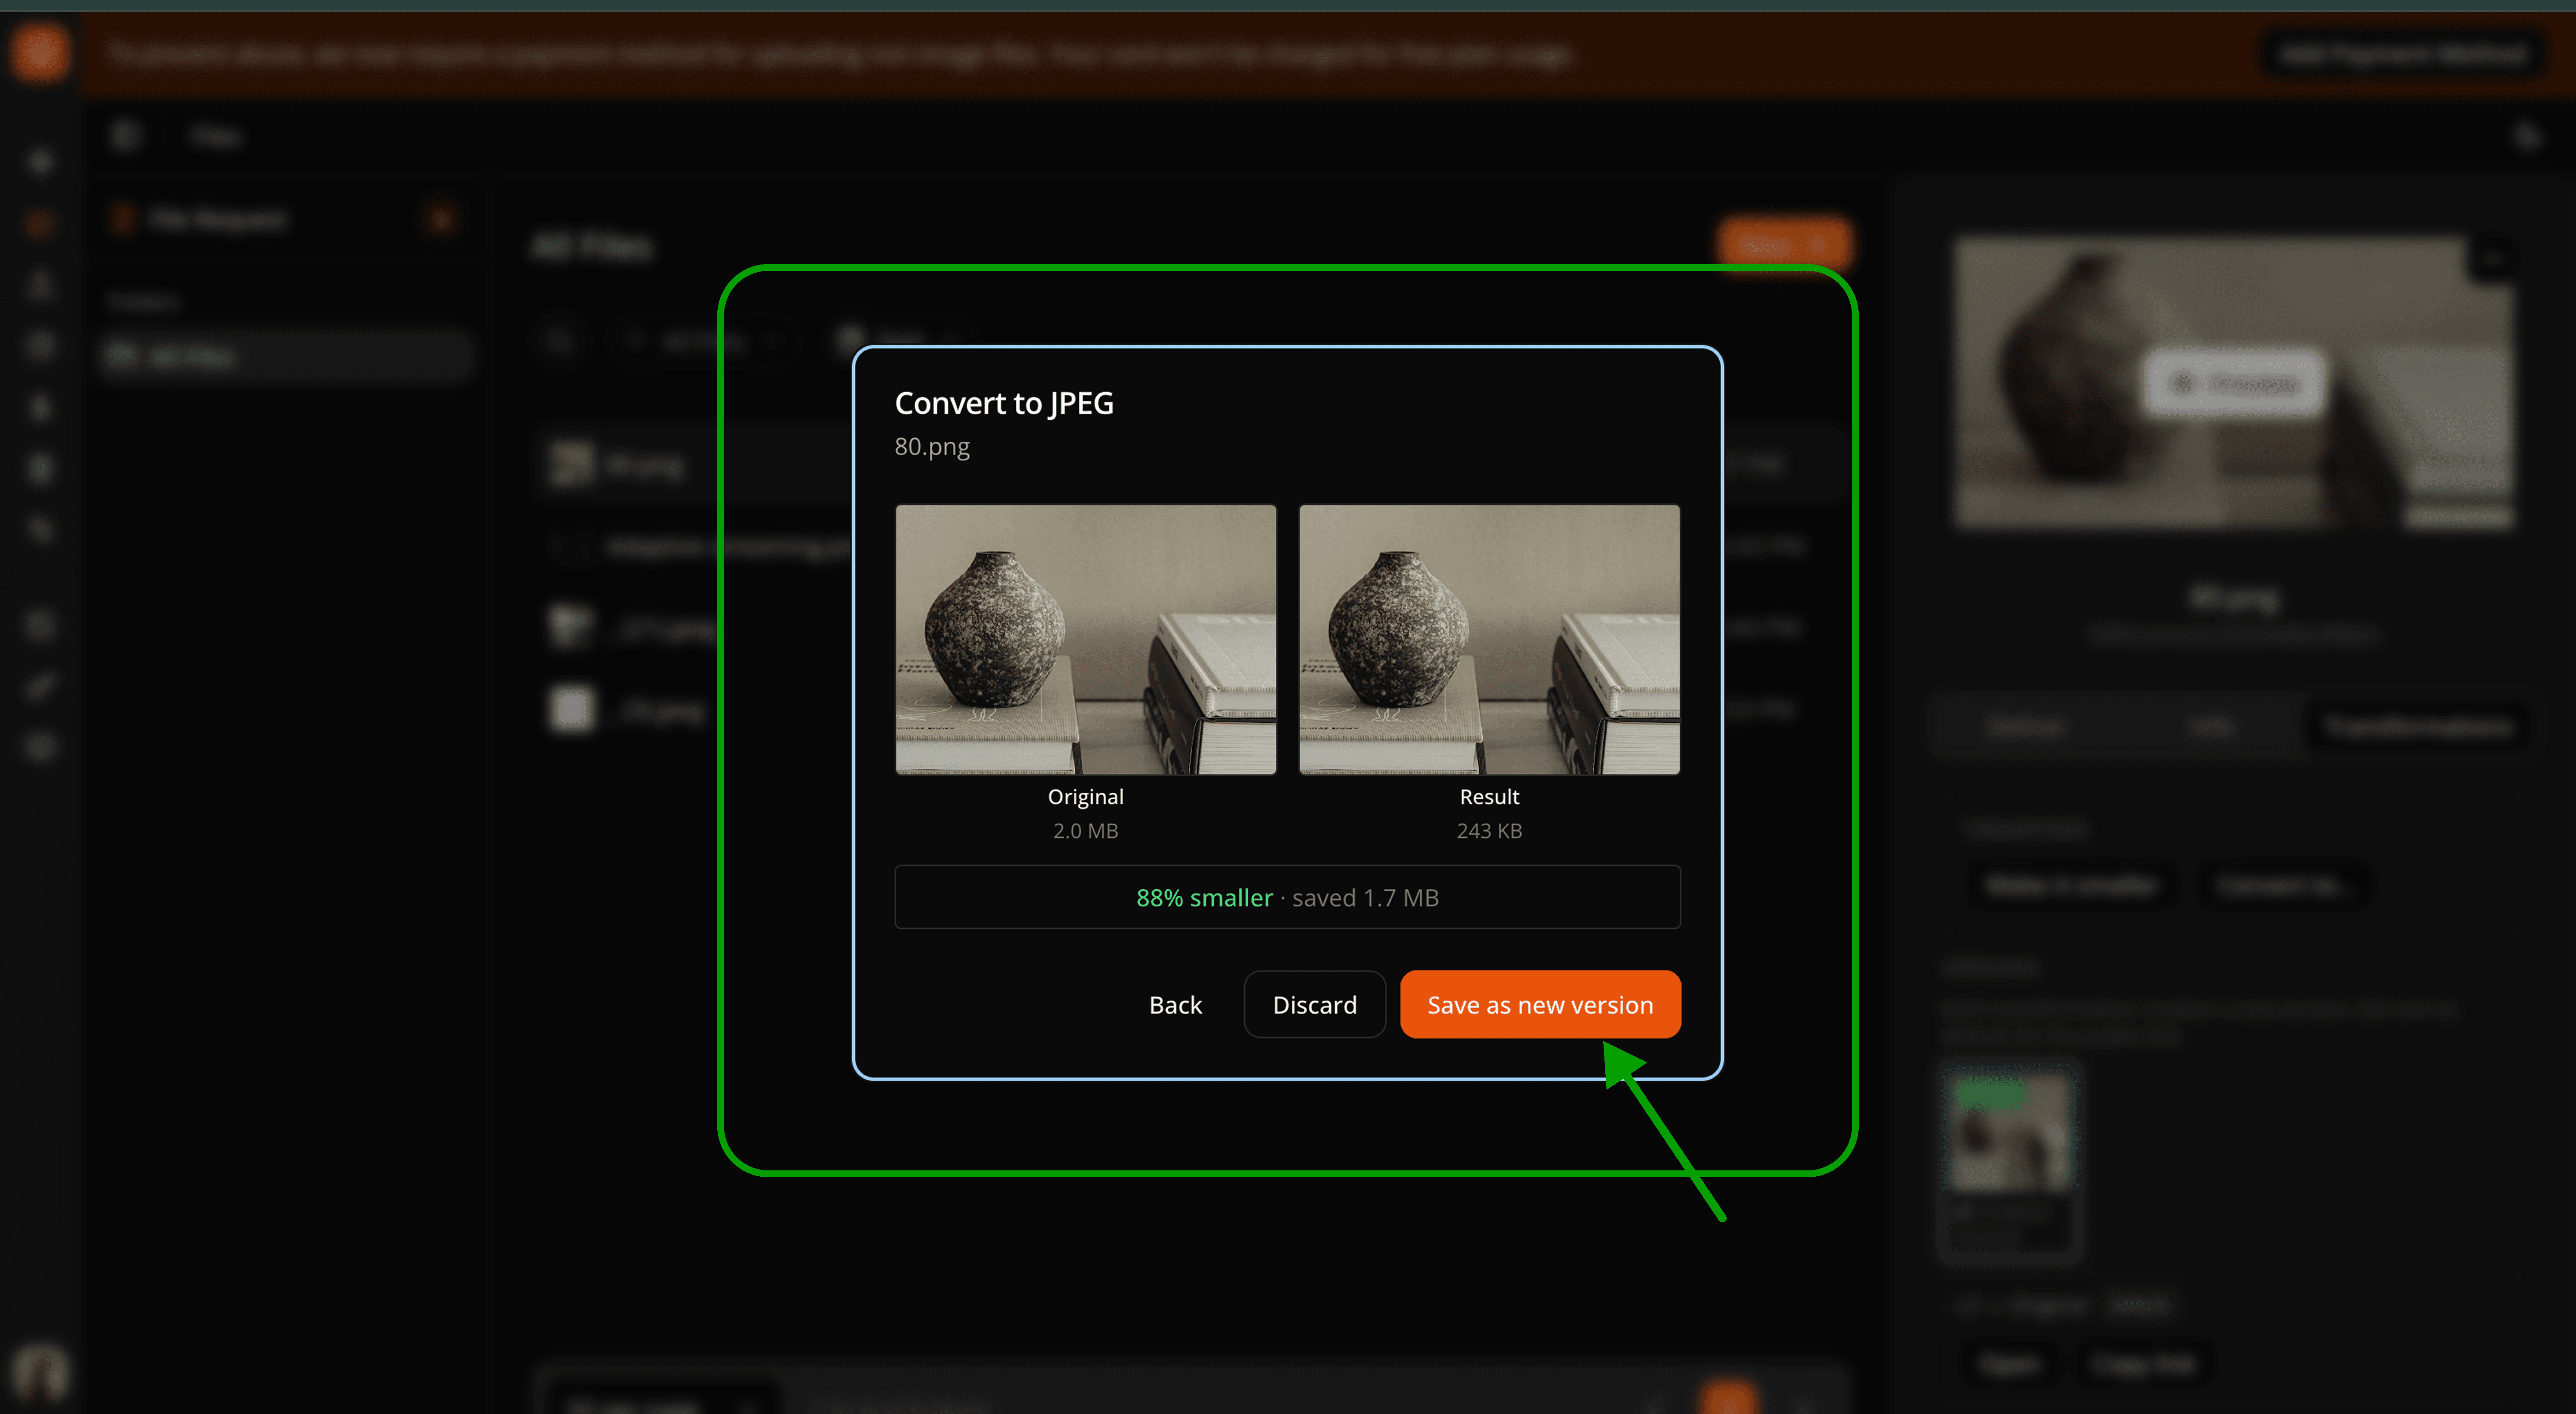Click the saved 1.7 MB text
The image size is (2576, 1414).
(x=1365, y=897)
